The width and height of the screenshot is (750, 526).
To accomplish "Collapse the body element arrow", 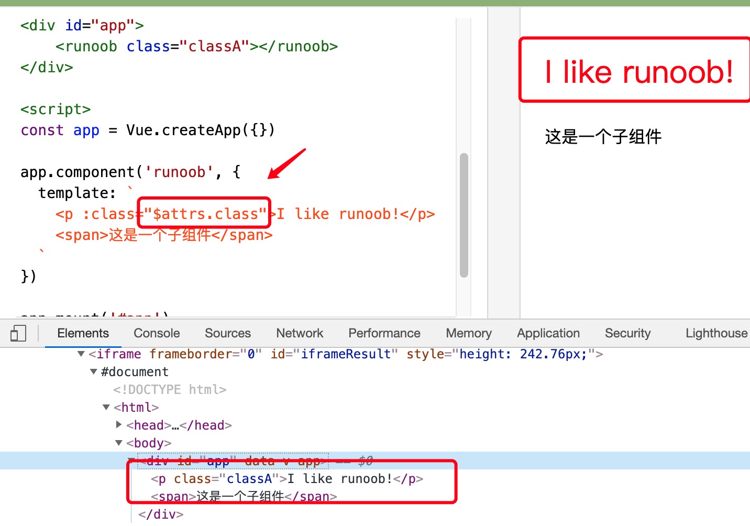I will click(119, 443).
